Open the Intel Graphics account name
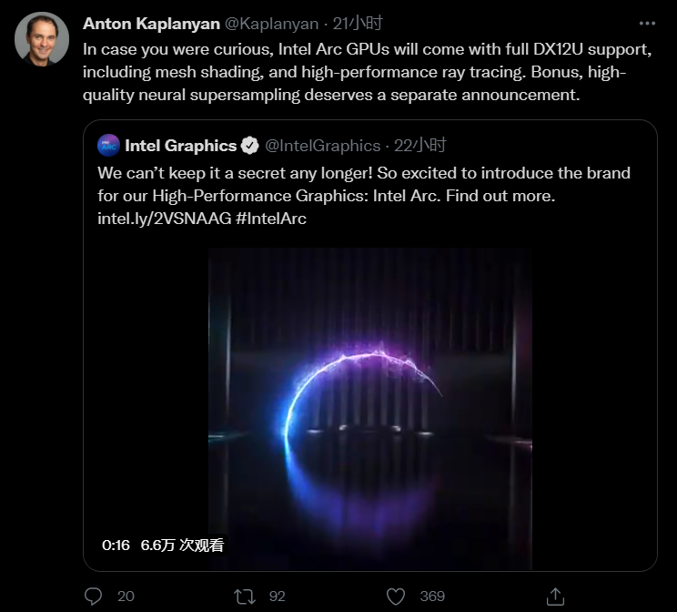The image size is (677, 612). (180, 146)
